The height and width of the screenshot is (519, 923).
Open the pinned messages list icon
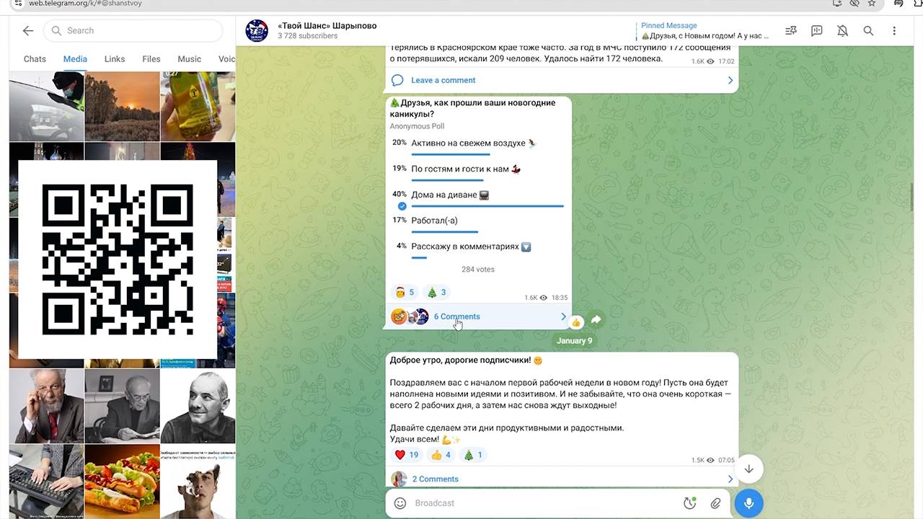791,31
